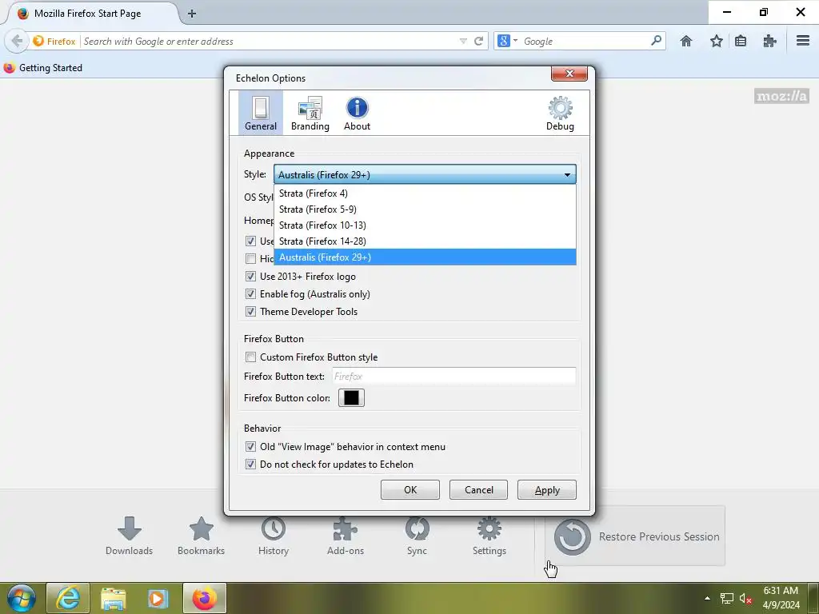Image resolution: width=819 pixels, height=614 pixels.
Task: Toggle Old View Image behavior checkbox
Action: coord(250,447)
